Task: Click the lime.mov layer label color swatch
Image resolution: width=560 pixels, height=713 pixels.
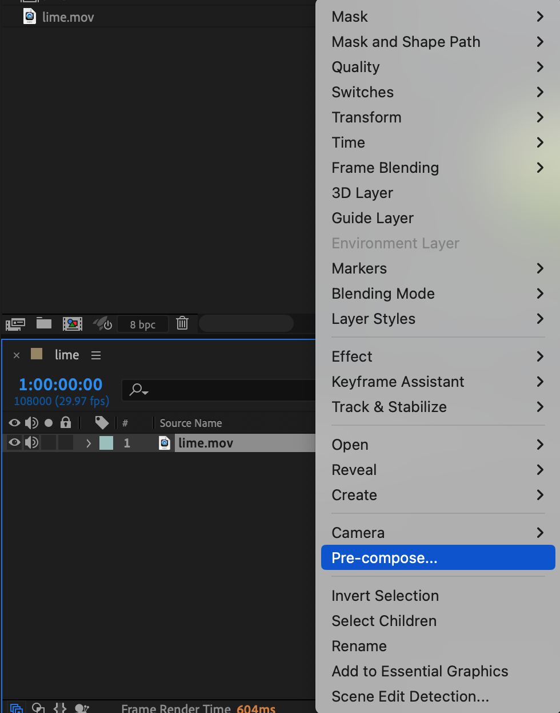Action: tap(106, 443)
